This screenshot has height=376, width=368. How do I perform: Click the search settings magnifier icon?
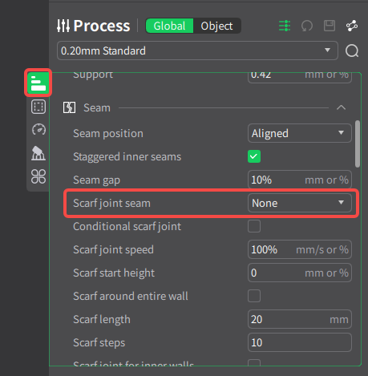tap(352, 51)
